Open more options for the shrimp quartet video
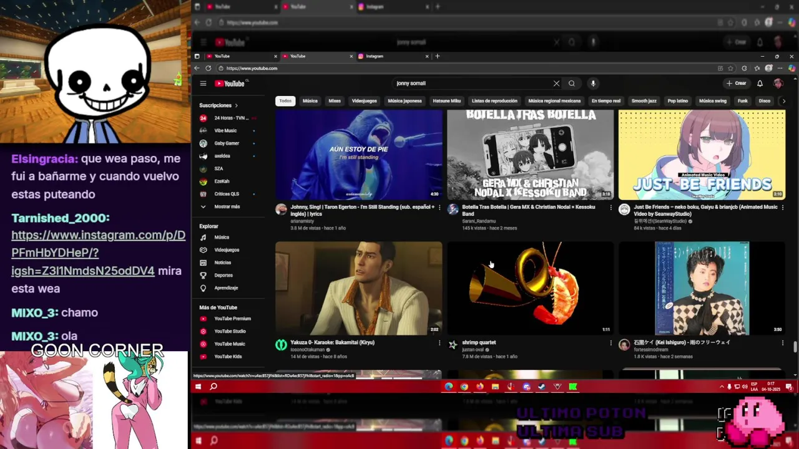Image resolution: width=799 pixels, height=449 pixels. [610, 342]
